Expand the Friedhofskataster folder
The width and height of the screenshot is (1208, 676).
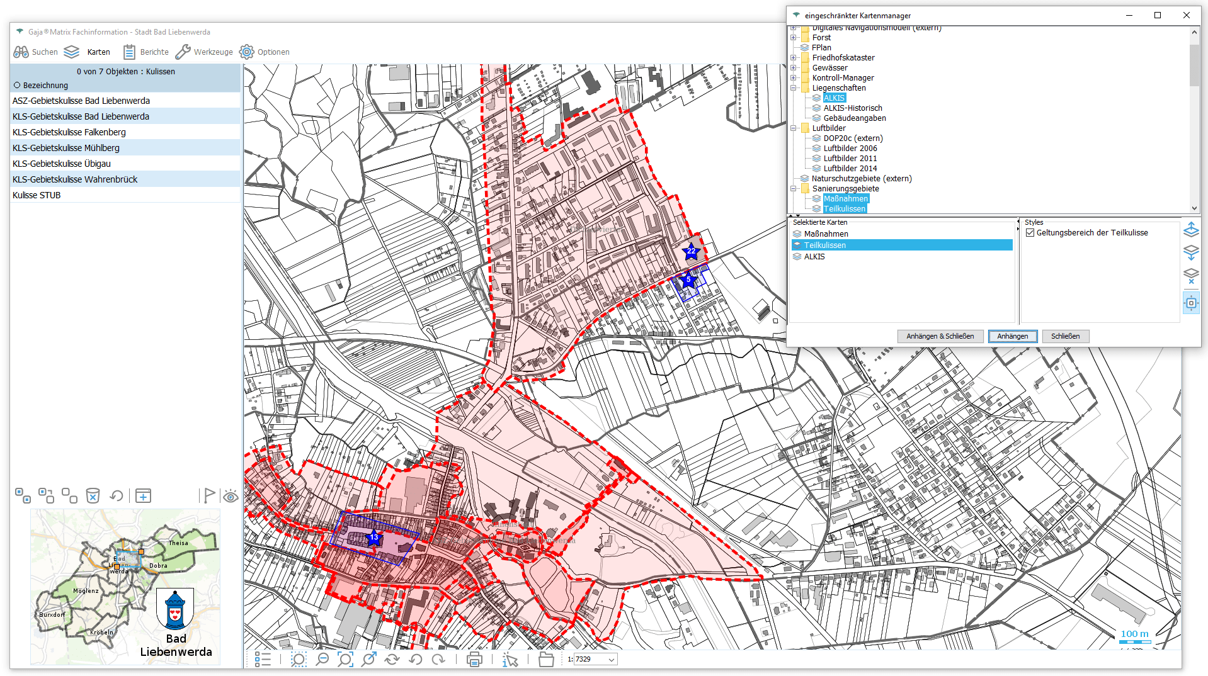click(x=794, y=58)
